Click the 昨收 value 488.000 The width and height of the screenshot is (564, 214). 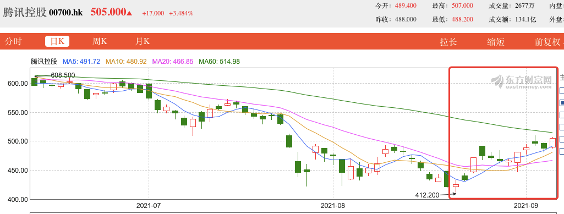(x=406, y=19)
